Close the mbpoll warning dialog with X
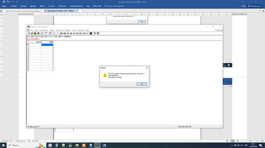This screenshot has width=265, height=148. [x=147, y=68]
